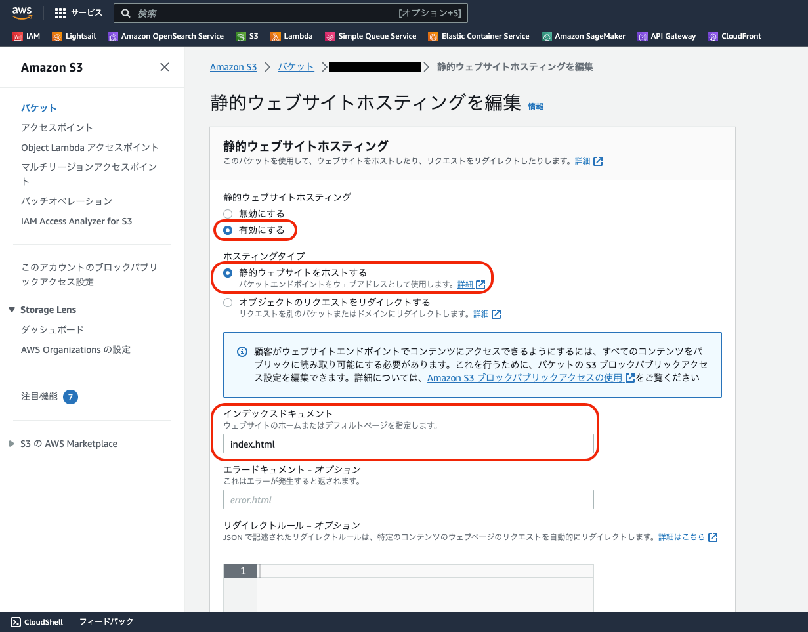The image size is (808, 632).
Task: Open このアカウントのブロックパブリックアクセス設定
Action: point(89,274)
